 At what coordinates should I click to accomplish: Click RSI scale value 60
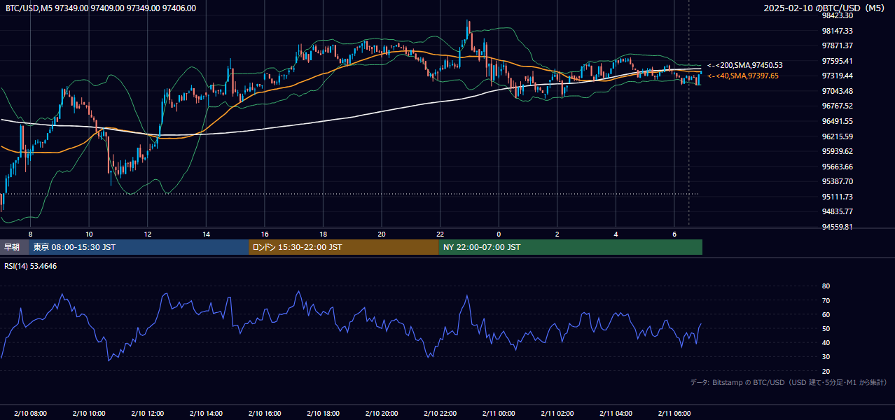(x=826, y=314)
